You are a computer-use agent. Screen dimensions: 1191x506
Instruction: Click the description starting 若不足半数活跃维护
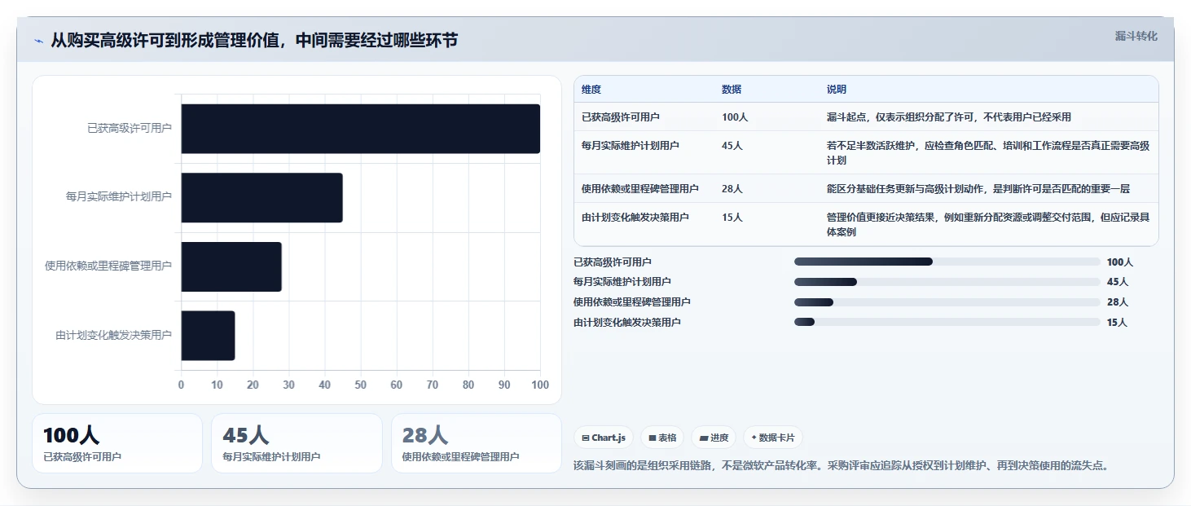(988, 153)
